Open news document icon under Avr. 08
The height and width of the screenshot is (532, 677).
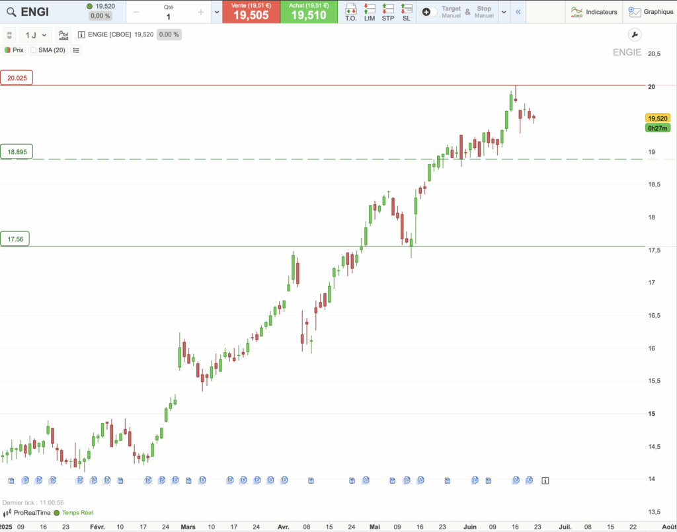click(x=311, y=480)
